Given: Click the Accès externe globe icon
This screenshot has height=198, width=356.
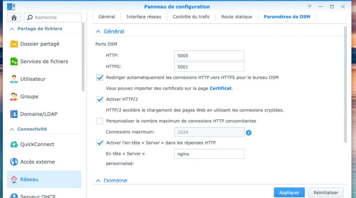Looking at the screenshot, I should pyautogui.click(x=14, y=162).
